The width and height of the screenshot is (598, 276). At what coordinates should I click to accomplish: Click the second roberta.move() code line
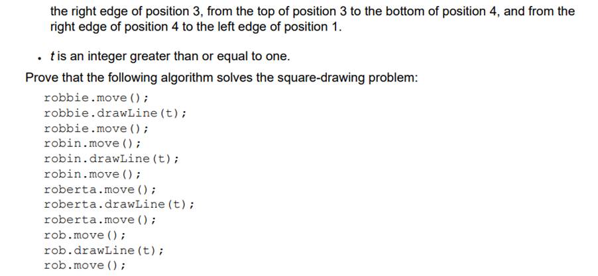click(99, 220)
